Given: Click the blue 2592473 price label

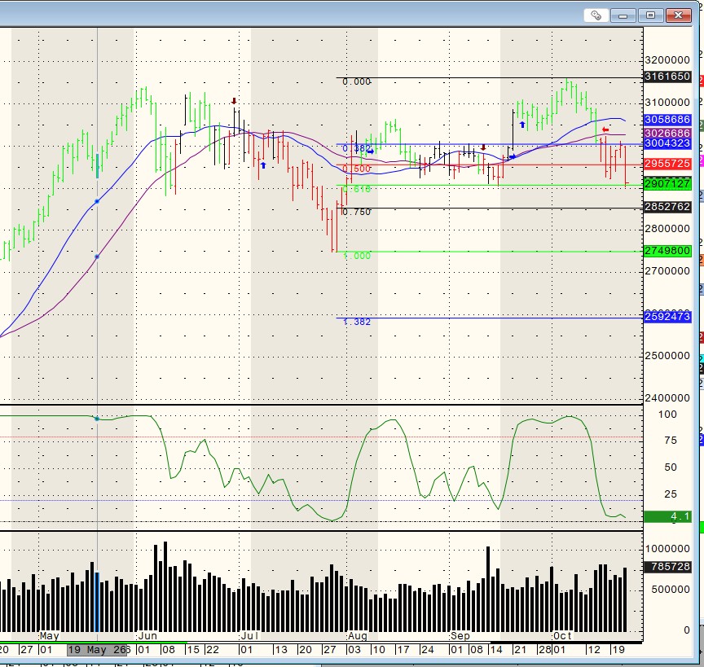Looking at the screenshot, I should pos(667,317).
